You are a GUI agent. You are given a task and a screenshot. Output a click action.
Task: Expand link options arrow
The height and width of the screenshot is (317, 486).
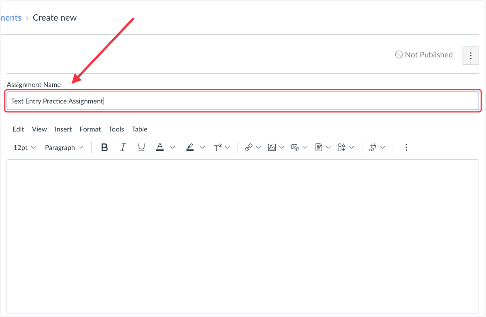[x=258, y=148]
